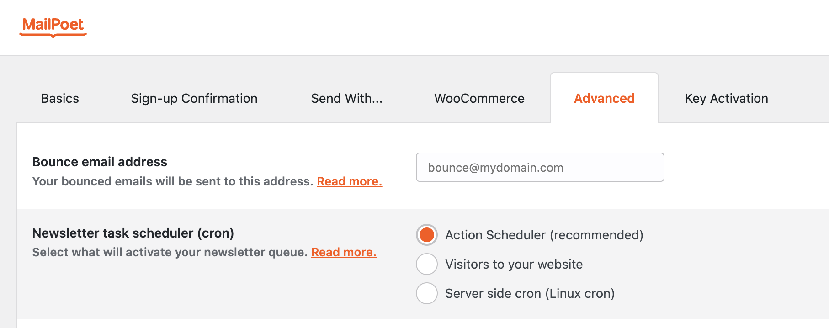This screenshot has height=328, width=829.
Task: Select the Action Scheduler radio button
Action: pos(427,235)
